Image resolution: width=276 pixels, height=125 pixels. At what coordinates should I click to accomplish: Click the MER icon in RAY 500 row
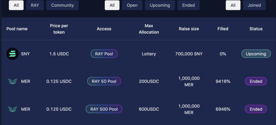pos(12,109)
